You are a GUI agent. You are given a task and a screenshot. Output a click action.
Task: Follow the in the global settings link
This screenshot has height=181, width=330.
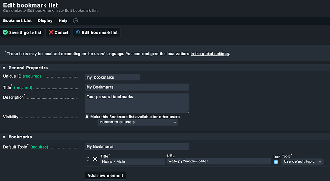click(209, 54)
